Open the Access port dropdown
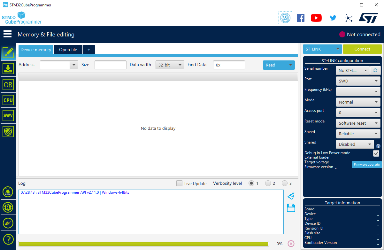This screenshot has height=250, width=384. click(x=358, y=113)
